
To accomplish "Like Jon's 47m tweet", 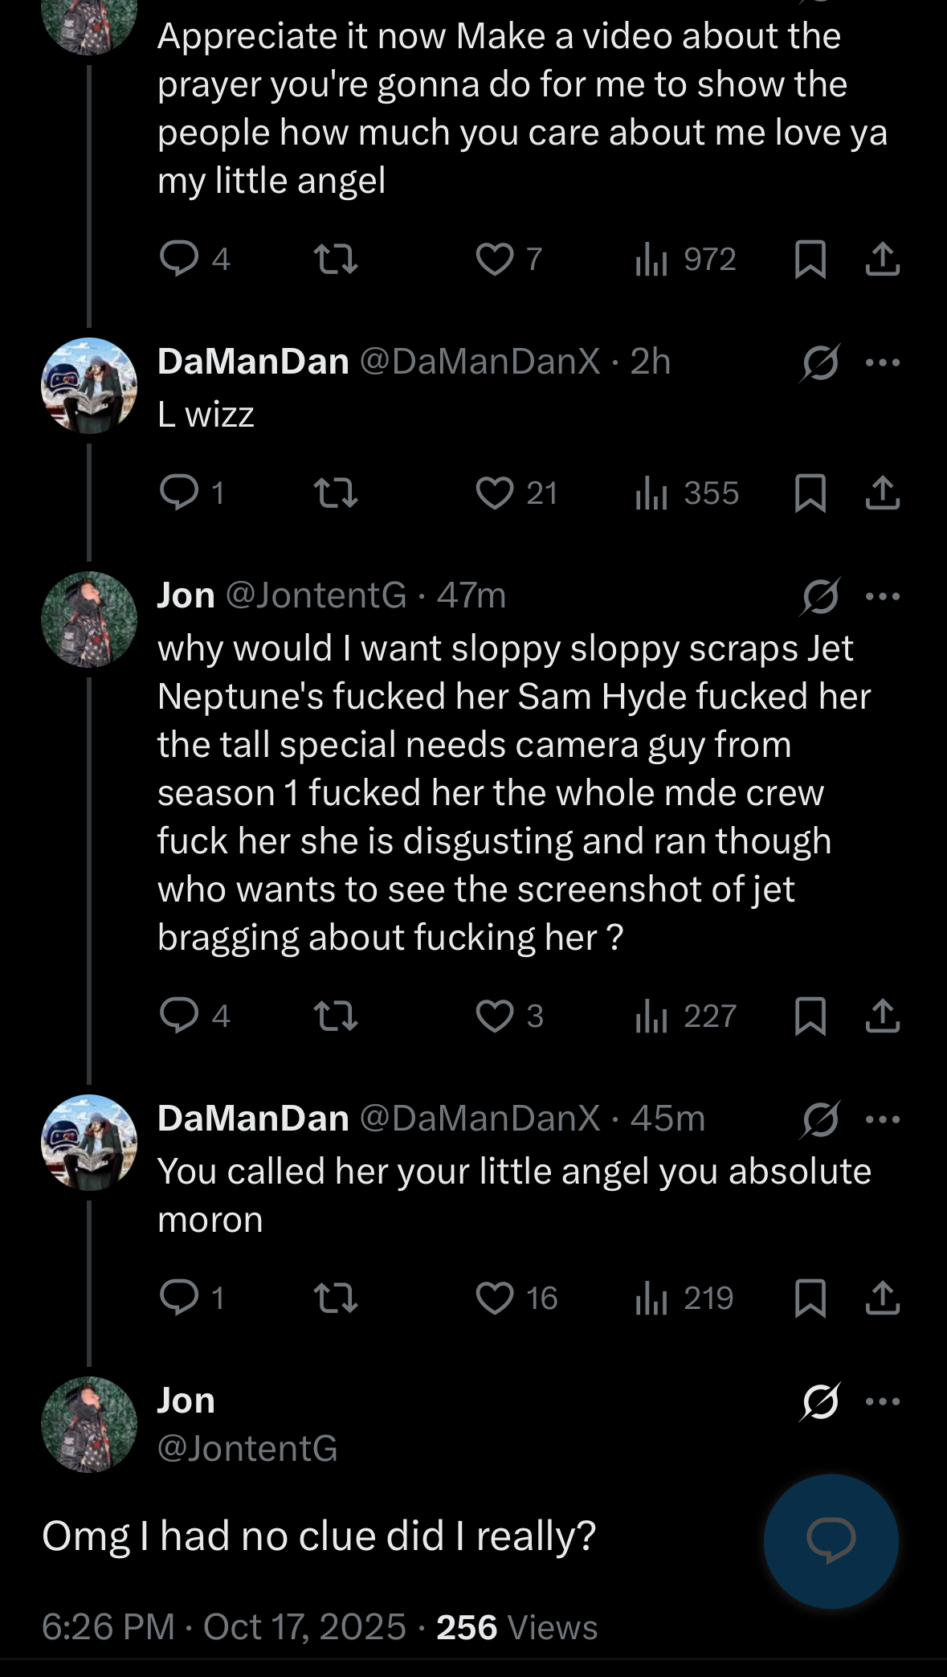I will click(x=495, y=1016).
